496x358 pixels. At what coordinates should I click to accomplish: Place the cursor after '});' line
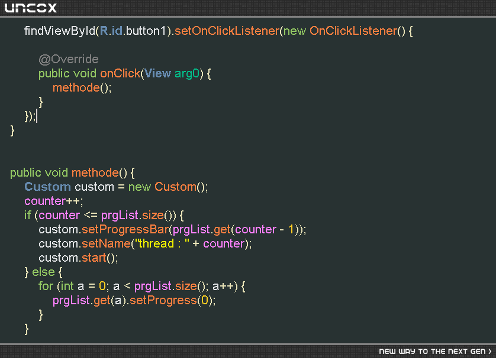37,116
